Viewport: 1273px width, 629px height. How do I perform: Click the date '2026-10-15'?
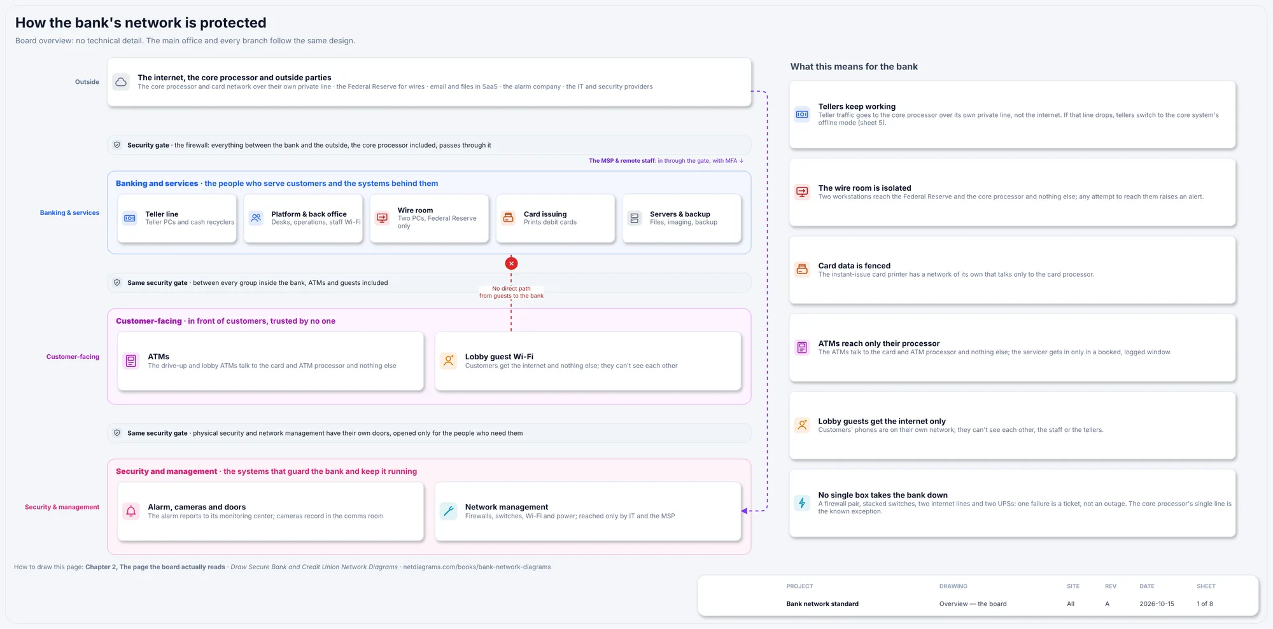(1157, 604)
